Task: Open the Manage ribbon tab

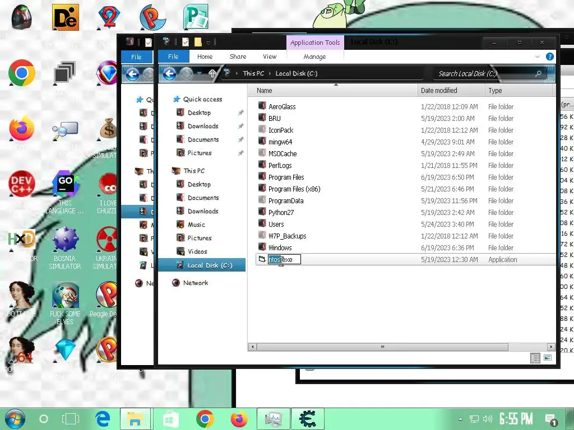Action: coord(314,57)
